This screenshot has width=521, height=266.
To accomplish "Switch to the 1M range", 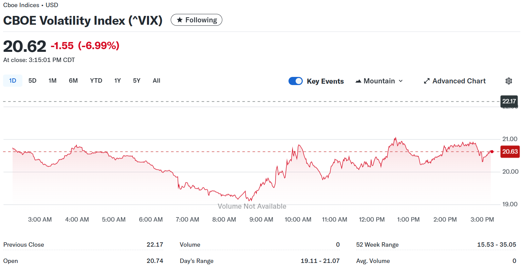I will 52,81.
